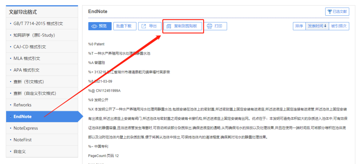
Task: Select APA 格式引文 format
Action: [x=42, y=70]
